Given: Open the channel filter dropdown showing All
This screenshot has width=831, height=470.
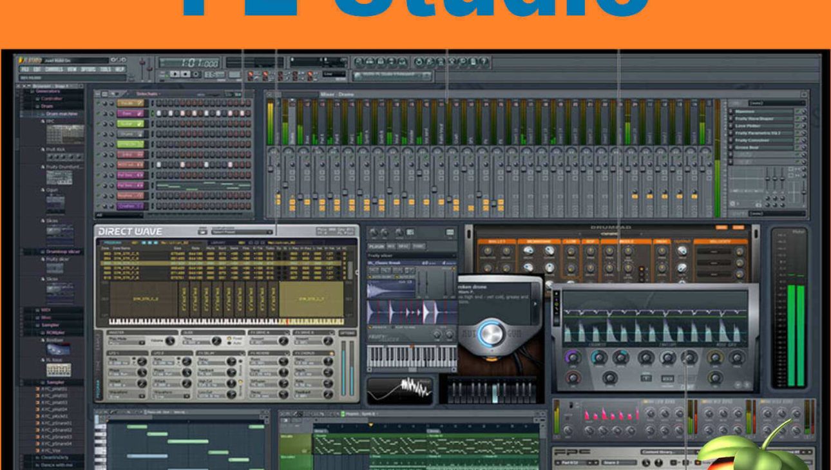Looking at the screenshot, I should tap(119, 215).
